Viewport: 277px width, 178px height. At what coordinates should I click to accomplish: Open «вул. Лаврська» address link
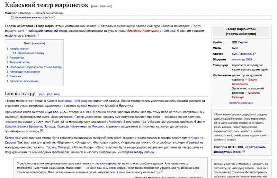click(241, 54)
